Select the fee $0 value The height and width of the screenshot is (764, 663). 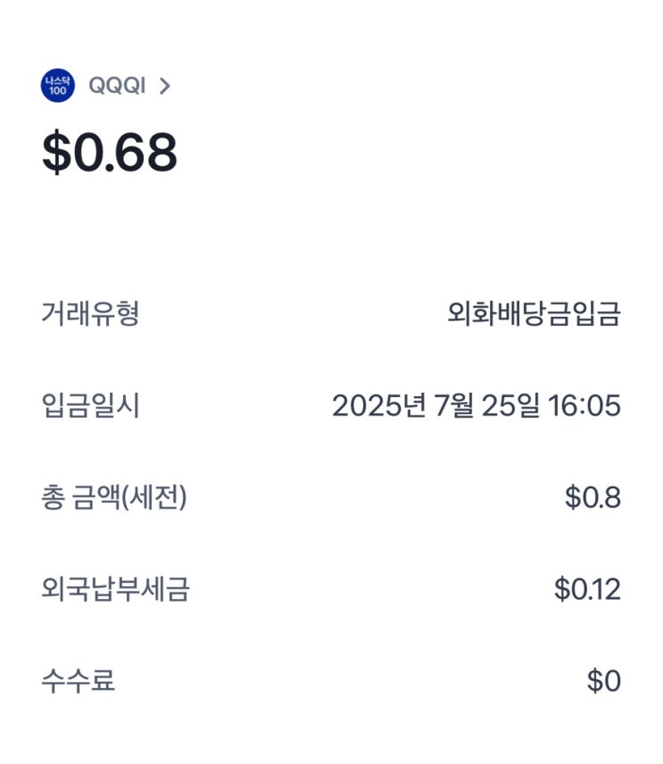point(603,682)
